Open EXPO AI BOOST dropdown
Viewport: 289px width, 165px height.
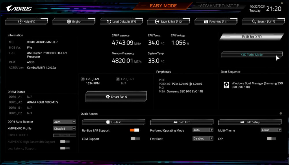click(x=64, y=135)
